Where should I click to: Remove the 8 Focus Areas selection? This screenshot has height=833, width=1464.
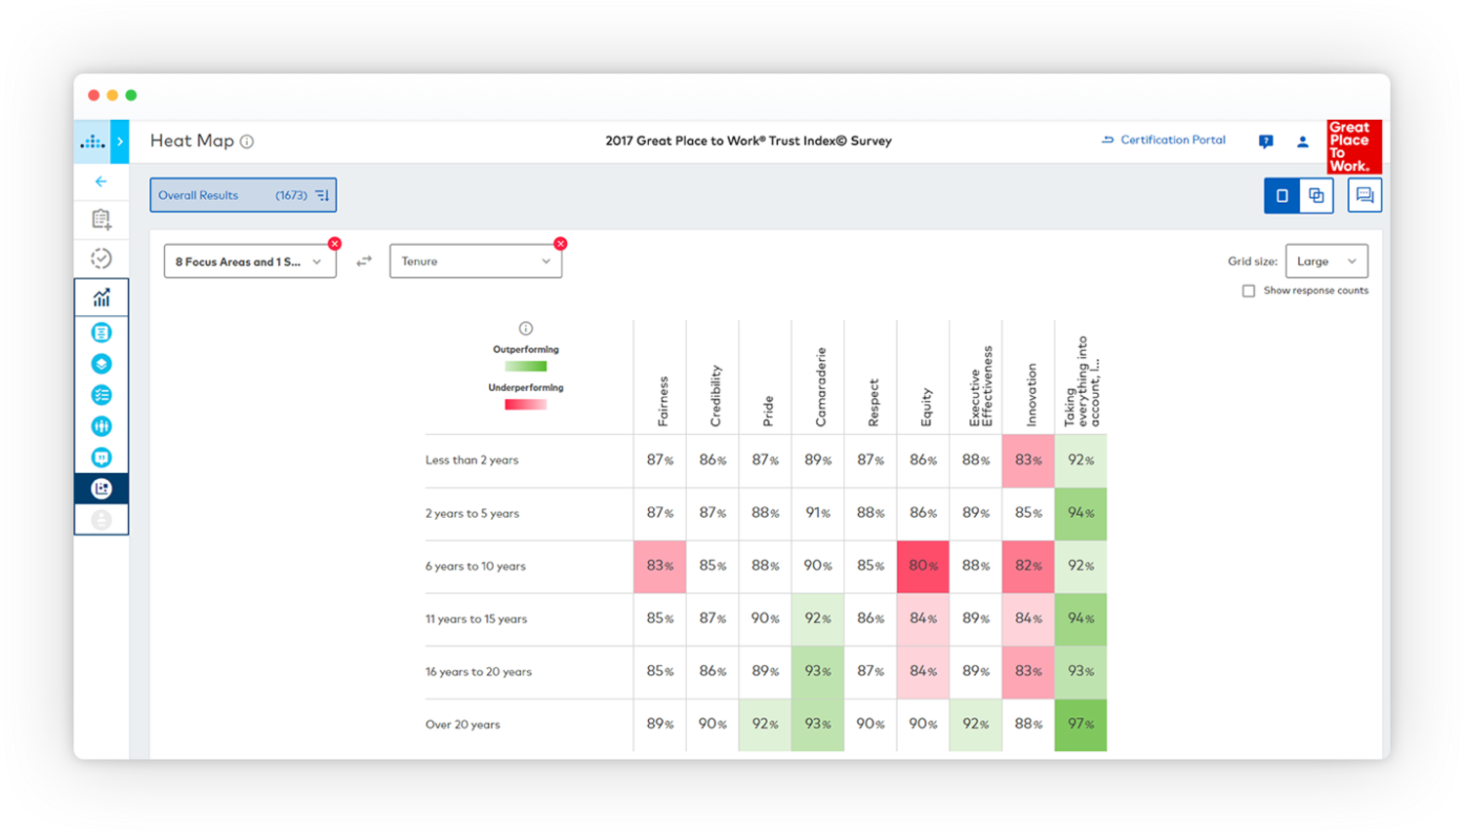(335, 244)
